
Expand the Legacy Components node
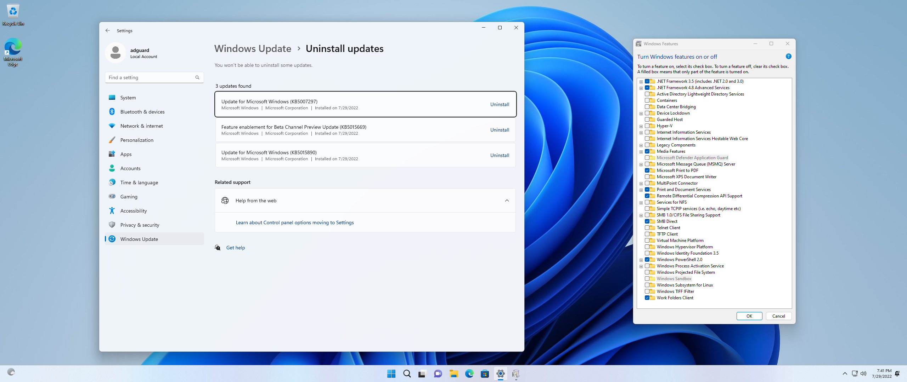(641, 145)
